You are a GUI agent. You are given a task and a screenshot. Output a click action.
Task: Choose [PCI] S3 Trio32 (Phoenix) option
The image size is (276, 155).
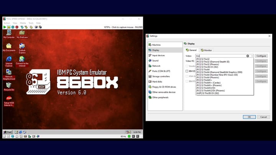[x=224, y=64]
